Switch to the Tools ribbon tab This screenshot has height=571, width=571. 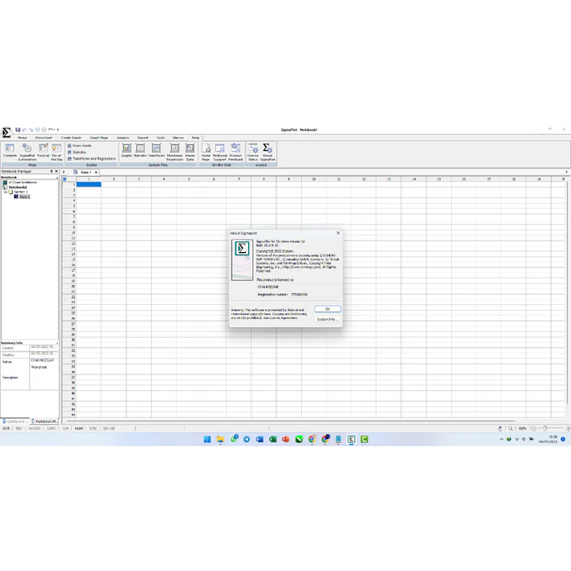pyautogui.click(x=161, y=138)
